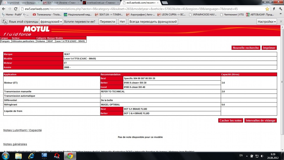Click the Нет button
The image size is (284, 160).
click(122, 22)
